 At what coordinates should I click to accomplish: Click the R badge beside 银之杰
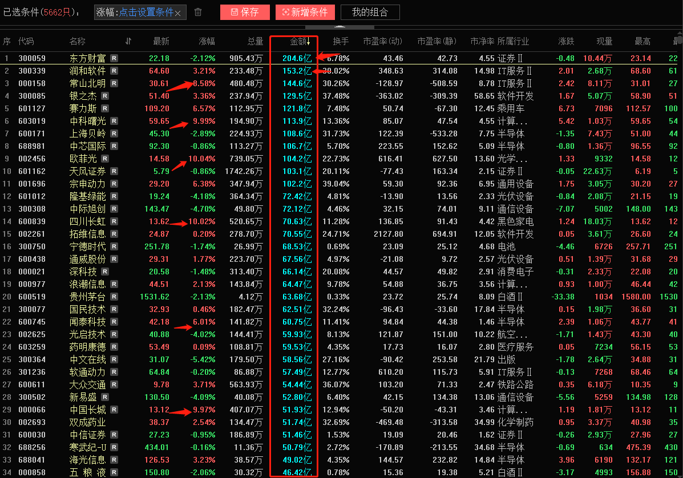coord(105,96)
